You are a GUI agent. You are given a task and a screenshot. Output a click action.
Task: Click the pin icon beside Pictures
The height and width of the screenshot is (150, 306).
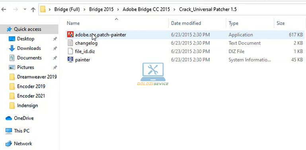pyautogui.click(x=55, y=68)
